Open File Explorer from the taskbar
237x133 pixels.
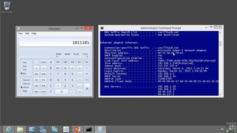(x=20, y=129)
